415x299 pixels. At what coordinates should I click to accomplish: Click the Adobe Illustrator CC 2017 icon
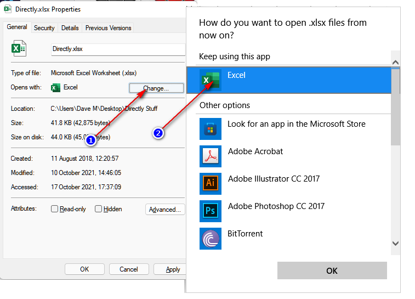[x=211, y=184]
